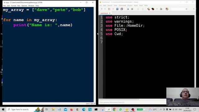The image size is (199, 112).
Task: Click the 'use warnings;' line in Geany
Action: click(120, 21)
